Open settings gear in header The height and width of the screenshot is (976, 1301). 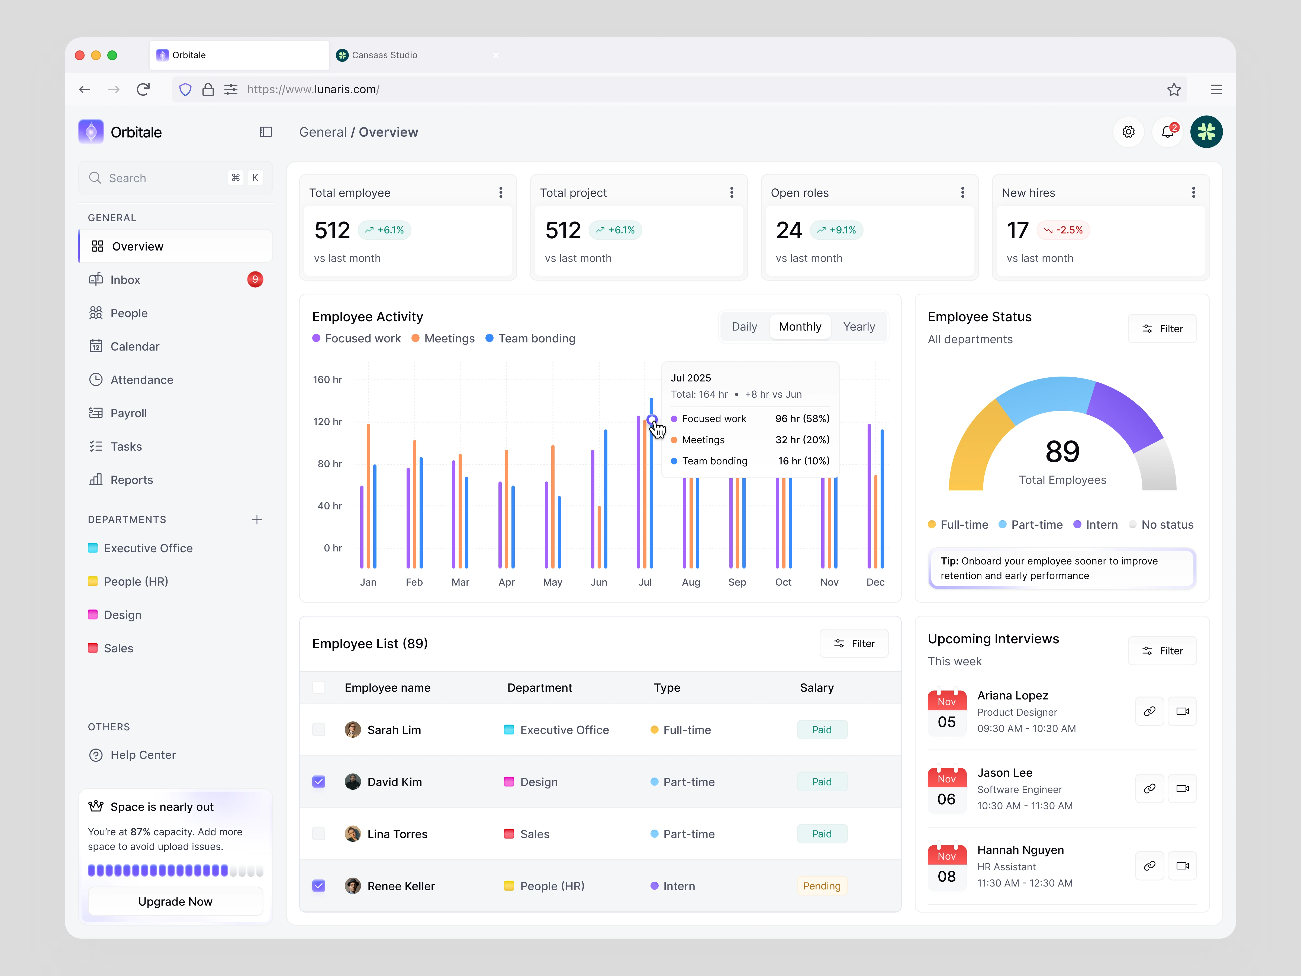[x=1128, y=132]
